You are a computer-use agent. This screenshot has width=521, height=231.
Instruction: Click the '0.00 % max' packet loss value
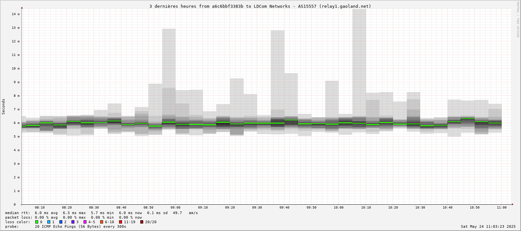click(x=74, y=217)
